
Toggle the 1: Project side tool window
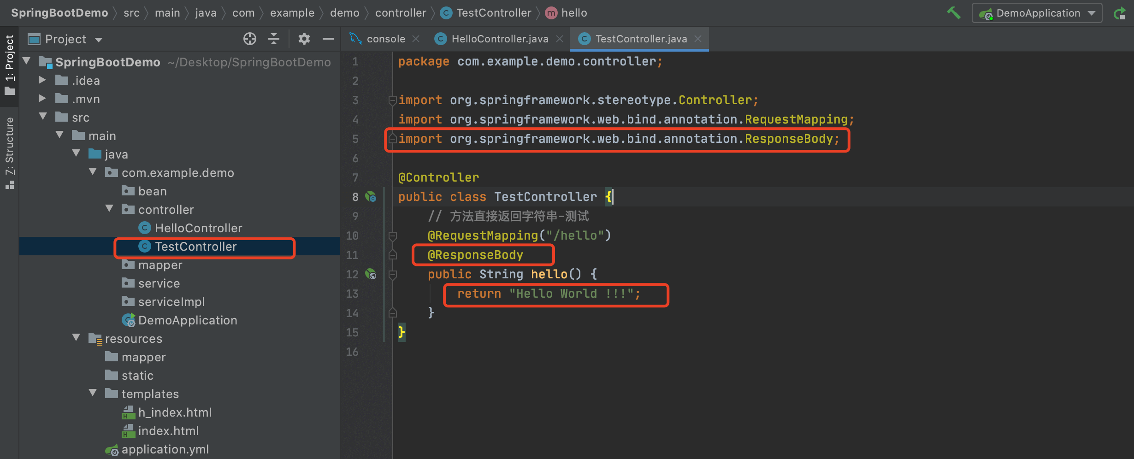10,65
